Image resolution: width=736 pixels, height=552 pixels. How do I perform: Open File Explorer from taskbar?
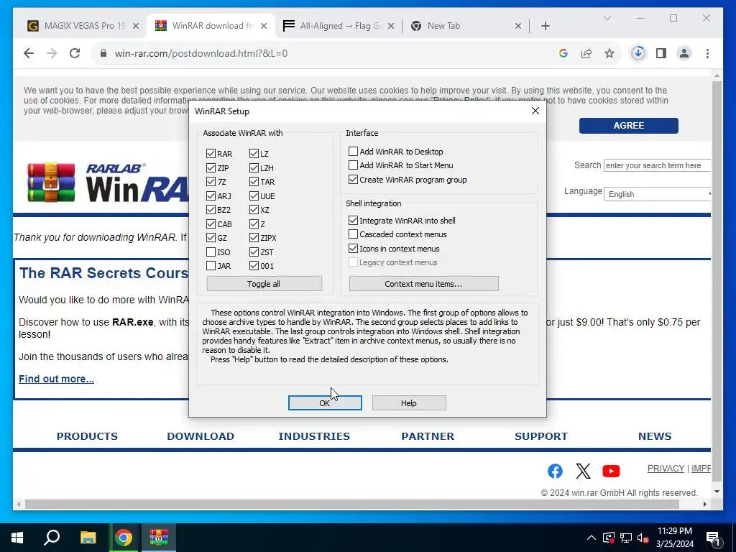88,538
